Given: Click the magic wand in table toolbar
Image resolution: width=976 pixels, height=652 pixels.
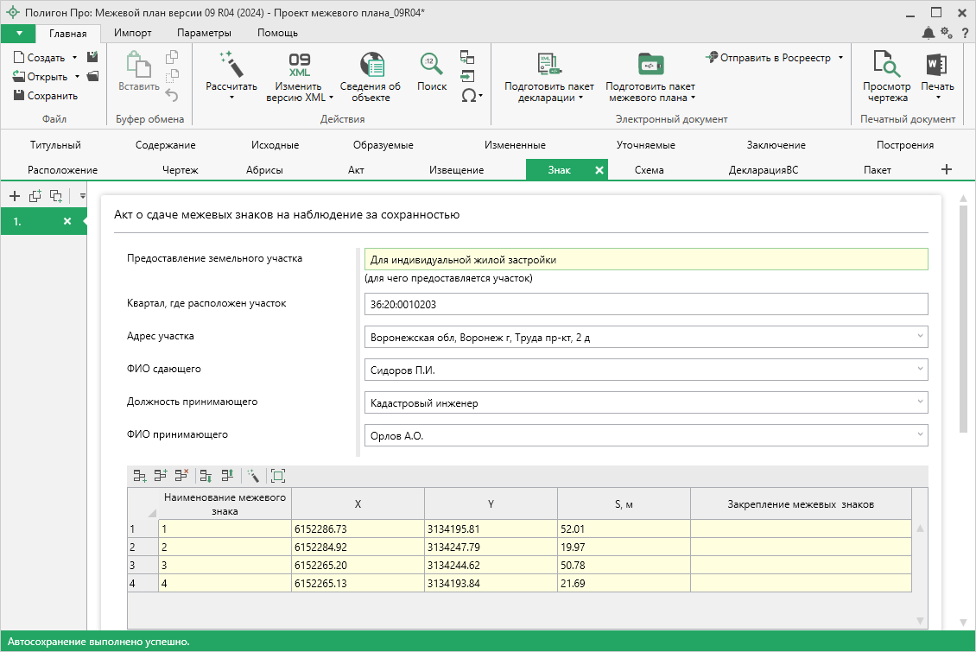Looking at the screenshot, I should (x=253, y=475).
